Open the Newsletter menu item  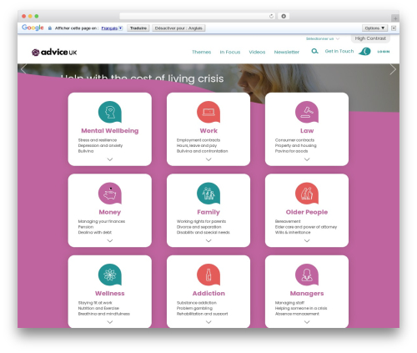pyautogui.click(x=287, y=52)
